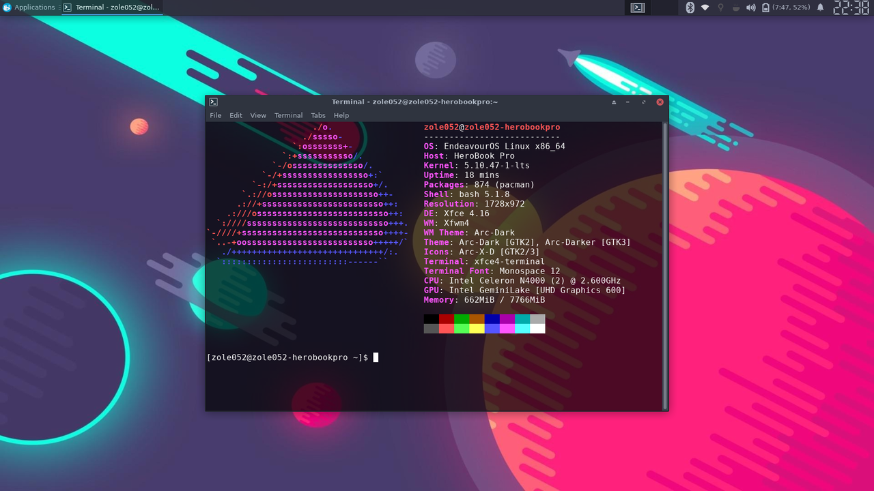874x491 pixels.
Task: Click the magenta color block in top palette row
Action: pos(507,318)
